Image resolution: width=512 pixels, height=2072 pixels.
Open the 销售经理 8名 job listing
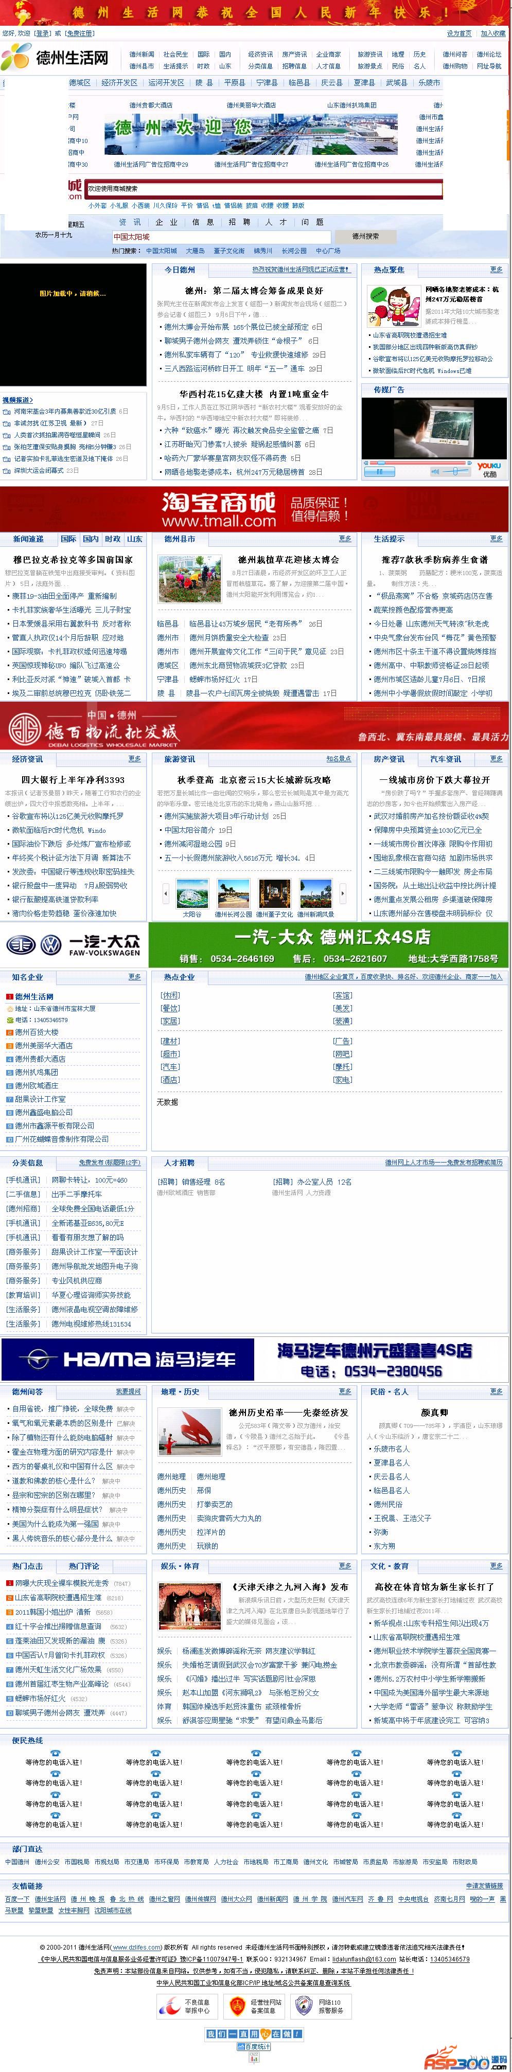coord(191,1182)
